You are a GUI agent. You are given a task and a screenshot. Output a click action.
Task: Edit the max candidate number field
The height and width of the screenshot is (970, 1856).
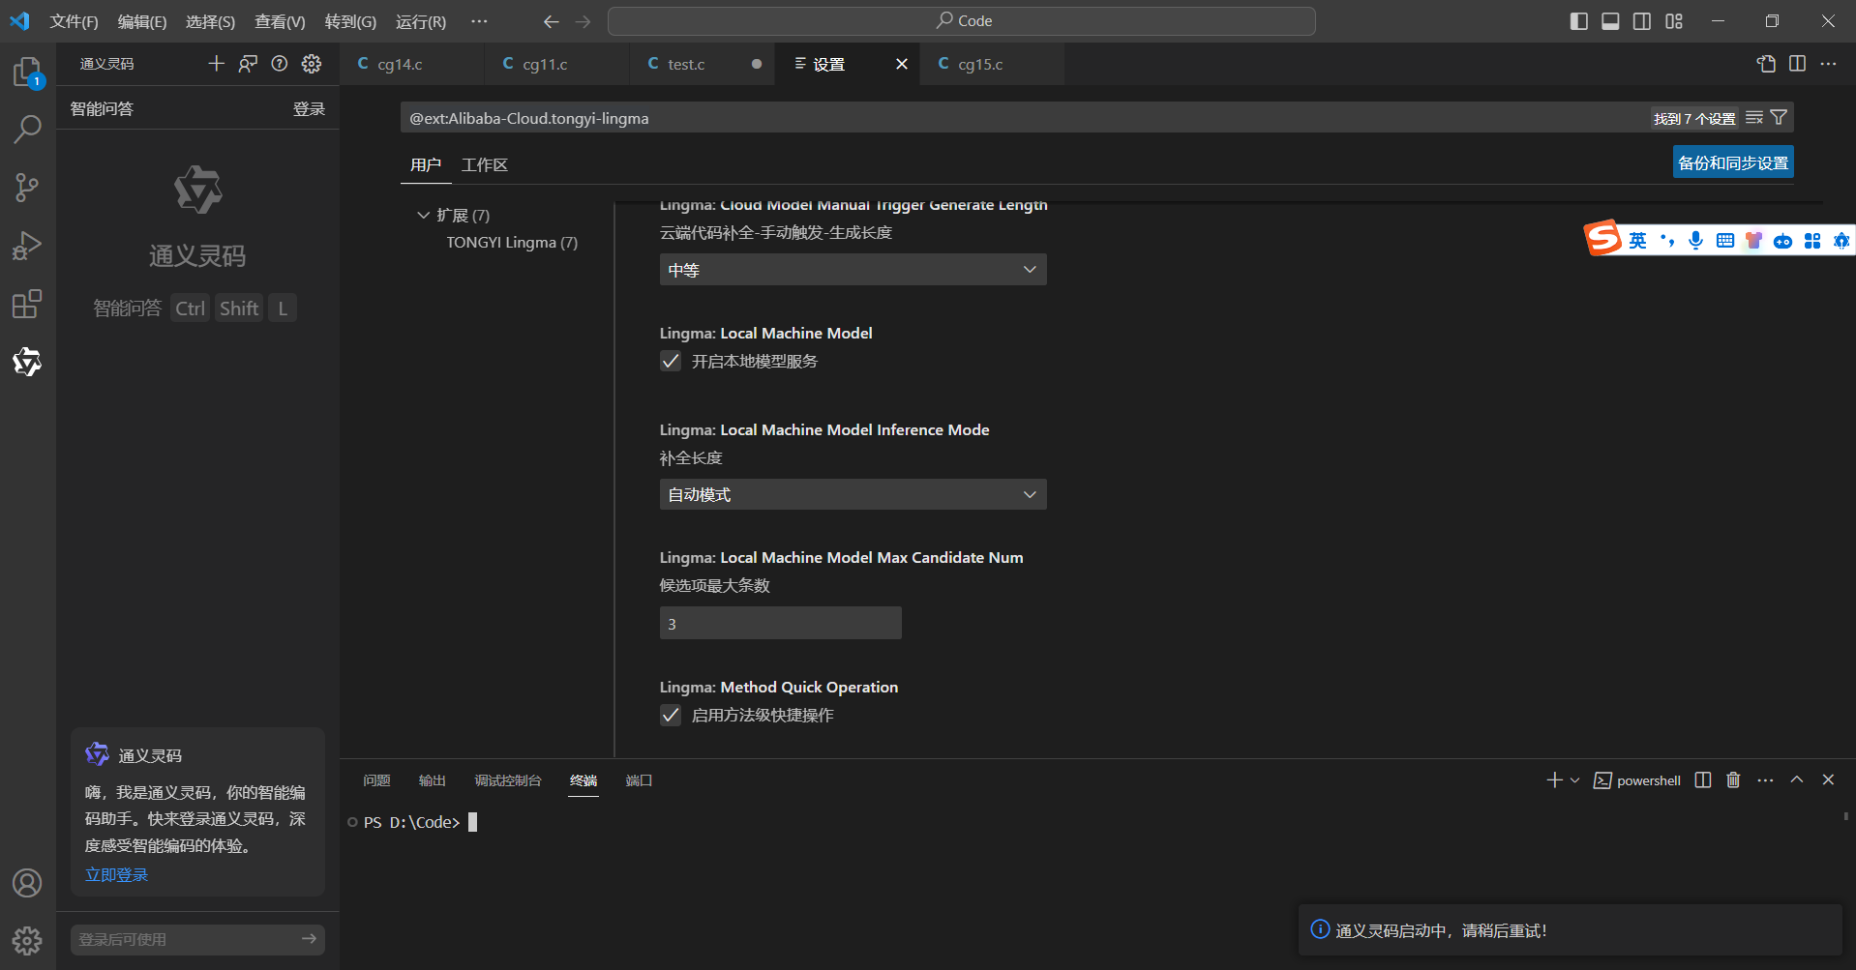point(781,623)
